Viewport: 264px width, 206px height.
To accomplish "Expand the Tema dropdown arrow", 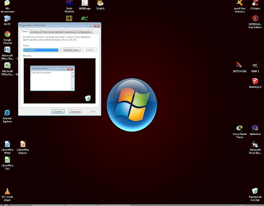I will [x=61, y=50].
